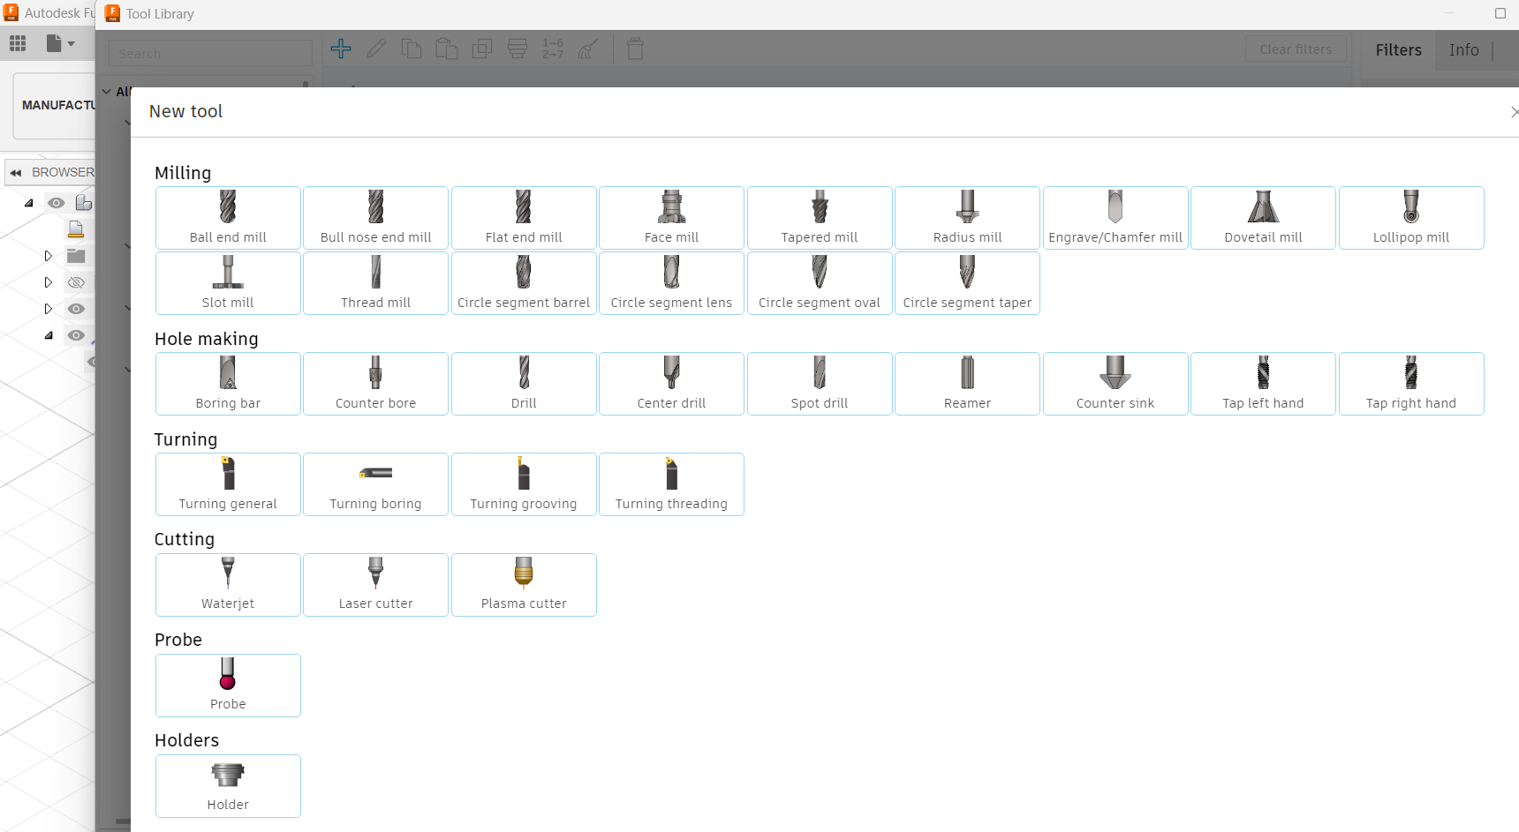The height and width of the screenshot is (832, 1519).
Task: Select Tap right hand tool
Action: coord(1411,384)
